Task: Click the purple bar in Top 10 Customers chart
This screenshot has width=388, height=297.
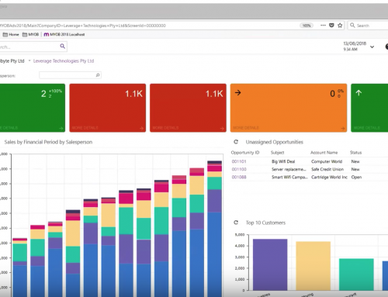Action: (270, 264)
